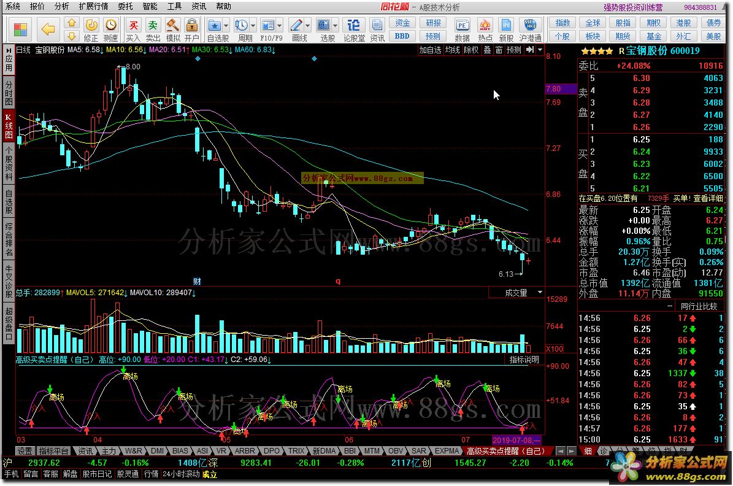Expand the F10/F9 dropdown arrow

click(280, 25)
